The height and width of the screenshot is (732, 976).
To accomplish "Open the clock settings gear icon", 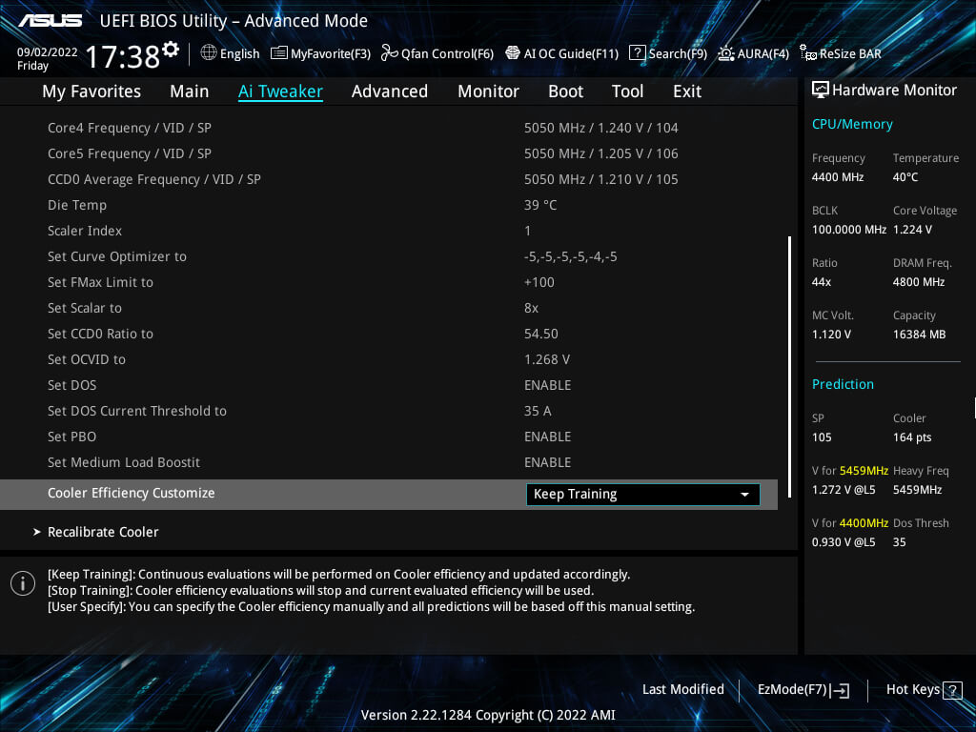I will (x=171, y=50).
